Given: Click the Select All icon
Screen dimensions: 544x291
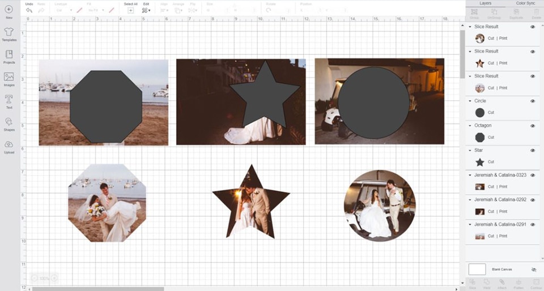Looking at the screenshot, I should tap(130, 10).
